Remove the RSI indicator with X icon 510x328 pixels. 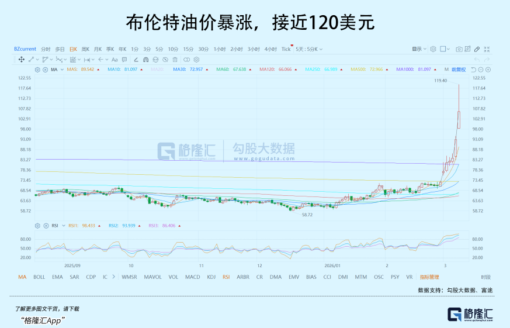point(45,225)
